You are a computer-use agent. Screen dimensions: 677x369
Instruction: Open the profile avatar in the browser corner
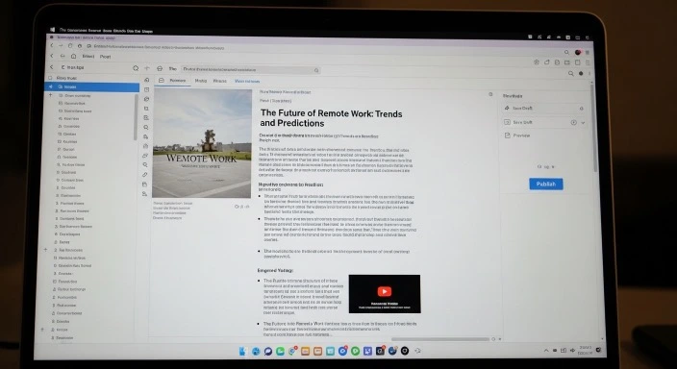tap(578, 53)
